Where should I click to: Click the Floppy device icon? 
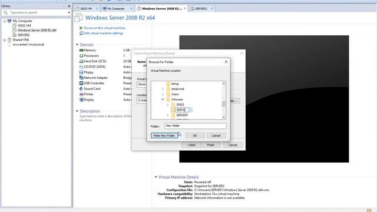81,72
